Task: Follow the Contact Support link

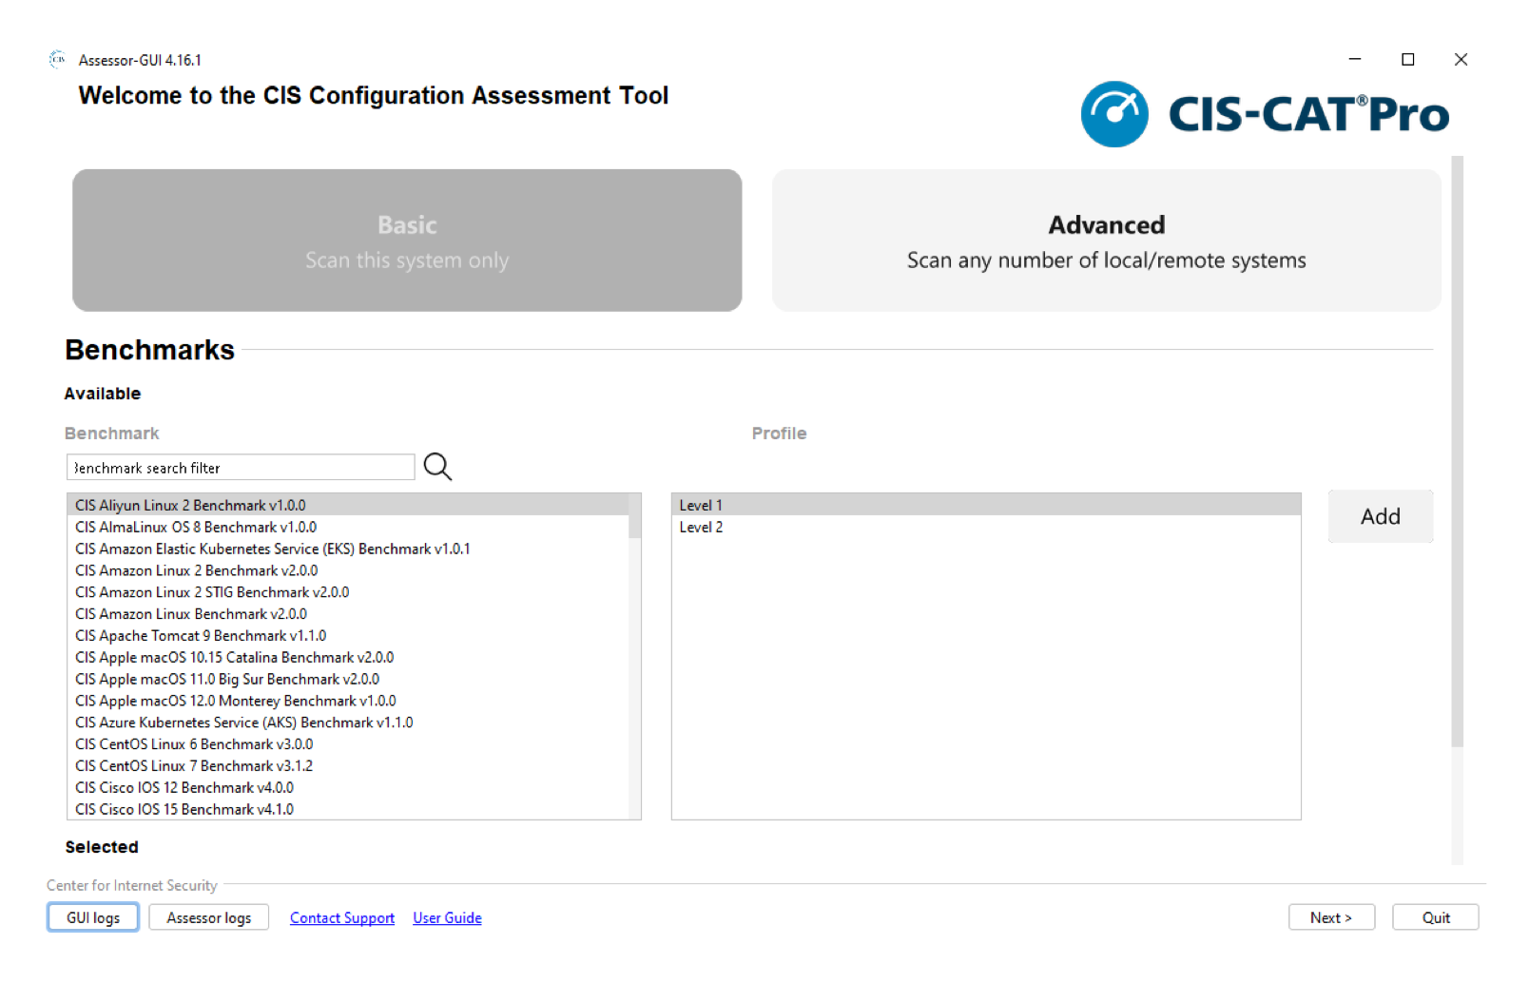Action: [341, 918]
